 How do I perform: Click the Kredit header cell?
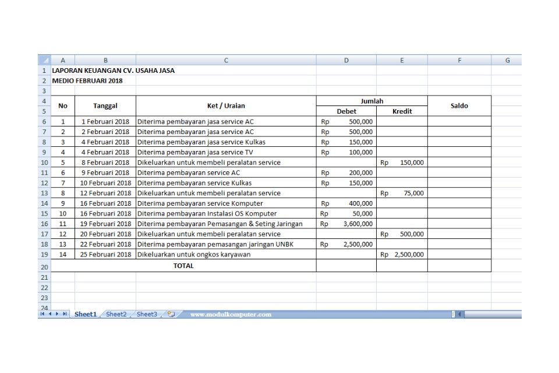[402, 111]
